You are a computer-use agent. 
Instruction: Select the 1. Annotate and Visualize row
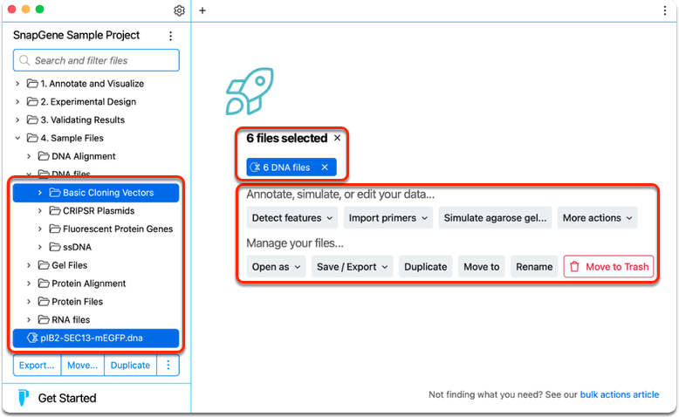point(96,84)
